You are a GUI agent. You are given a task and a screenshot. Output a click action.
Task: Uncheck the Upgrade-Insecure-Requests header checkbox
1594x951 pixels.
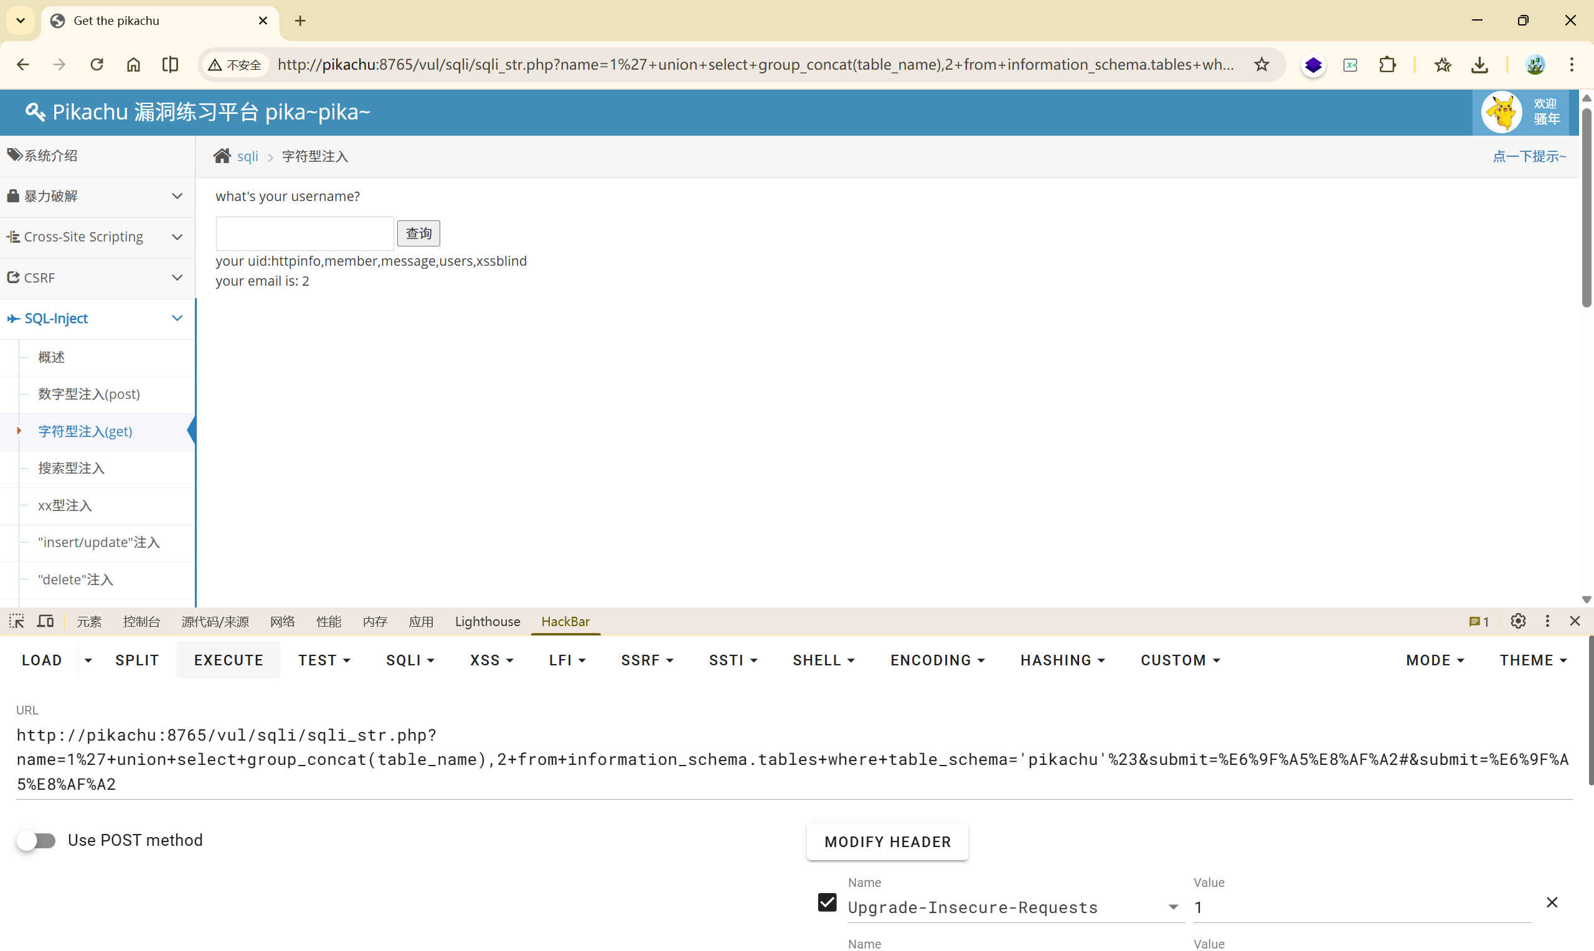point(827,902)
